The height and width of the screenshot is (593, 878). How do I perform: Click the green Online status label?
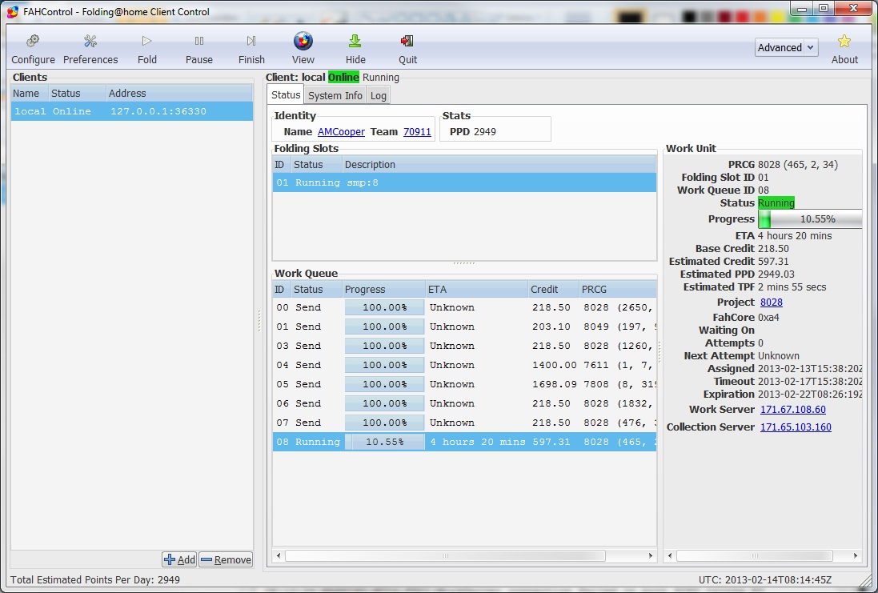pos(343,78)
